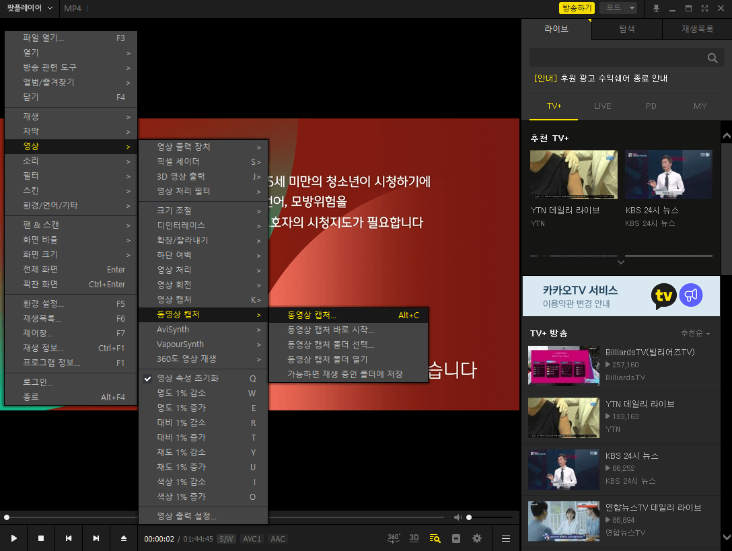Toggle S/W decoder indicator
The height and width of the screenshot is (551, 732).
tap(227, 539)
